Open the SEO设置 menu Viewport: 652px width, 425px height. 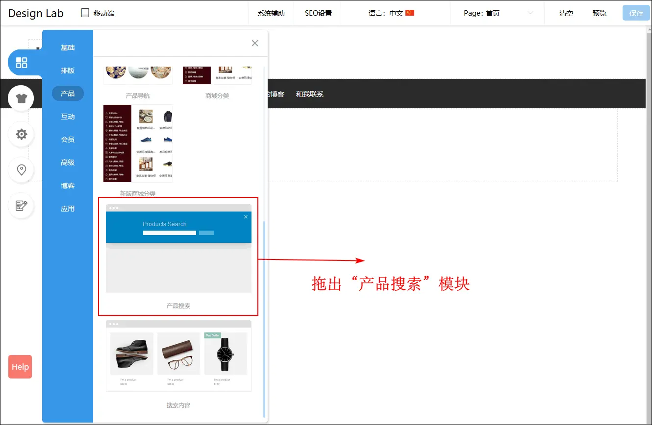(x=318, y=13)
